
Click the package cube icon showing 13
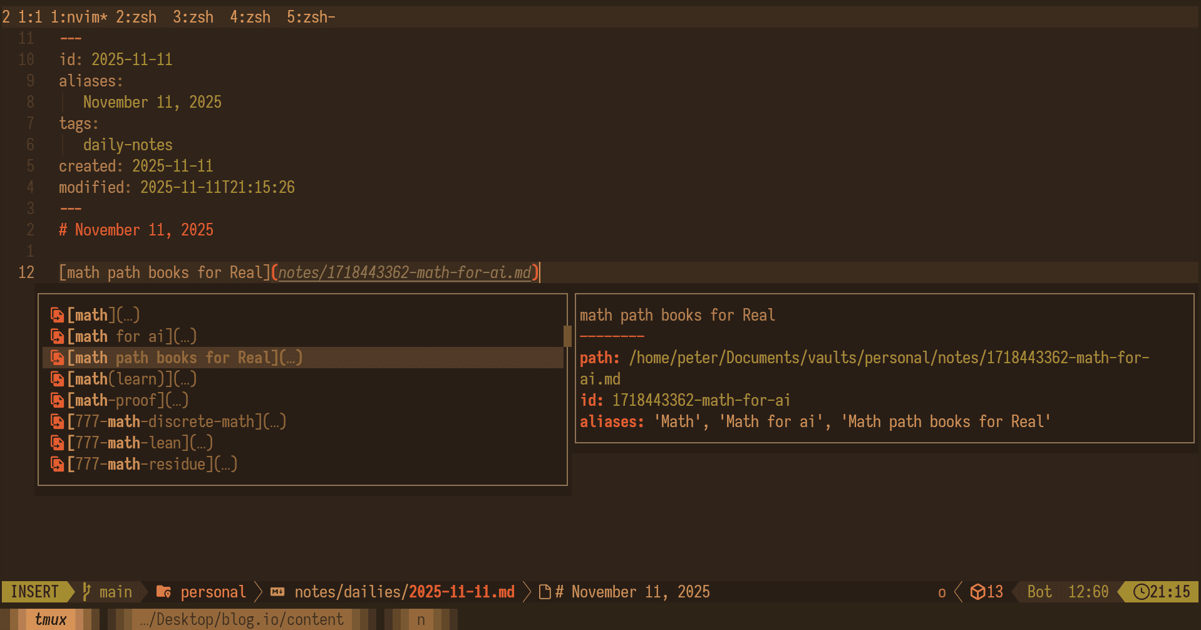tap(977, 592)
